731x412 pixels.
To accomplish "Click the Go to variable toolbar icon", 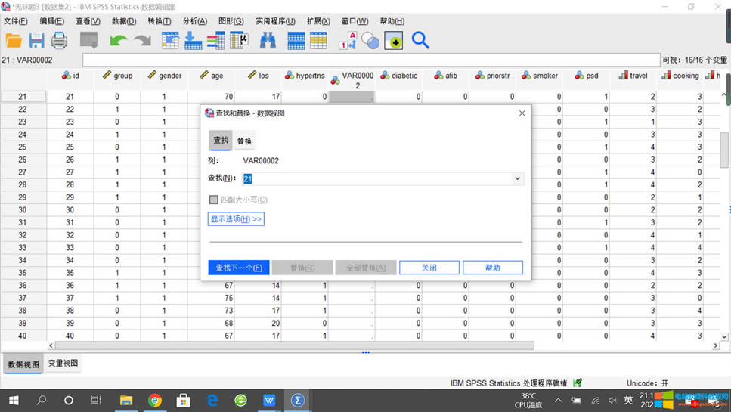I will pyautogui.click(x=194, y=40).
